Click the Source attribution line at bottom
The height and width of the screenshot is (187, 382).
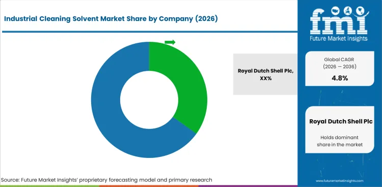106,180
